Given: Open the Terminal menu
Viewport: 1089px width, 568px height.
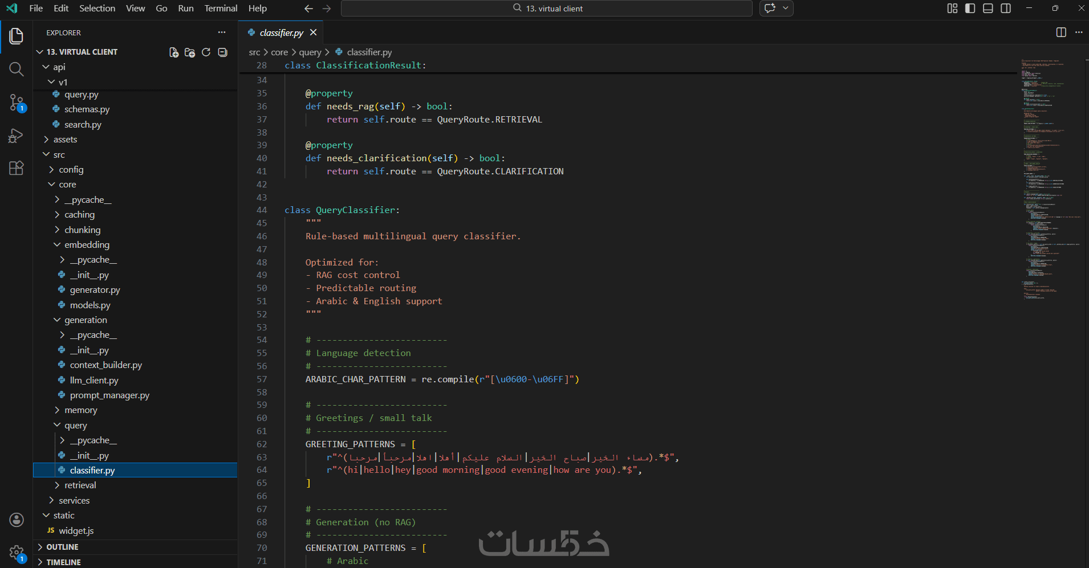Looking at the screenshot, I should (x=221, y=9).
